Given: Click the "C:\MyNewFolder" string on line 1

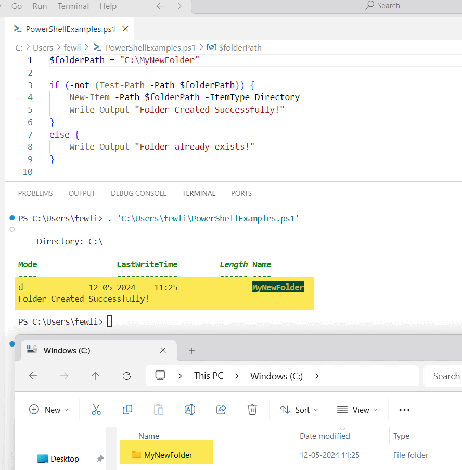Looking at the screenshot, I should 160,60.
